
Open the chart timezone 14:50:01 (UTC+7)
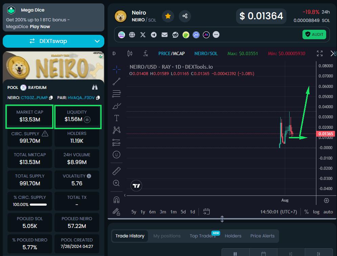[x=278, y=212]
